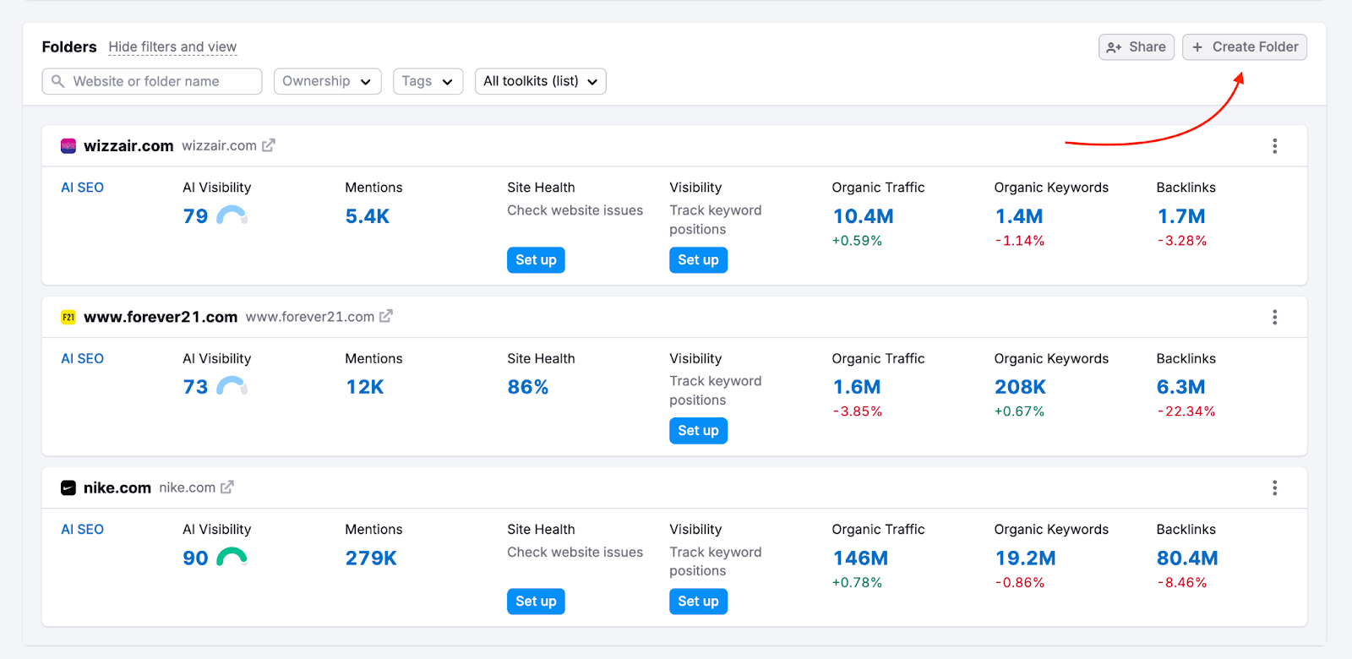1352x659 pixels.
Task: Open the wizzair.com external link icon
Action: pos(269,145)
